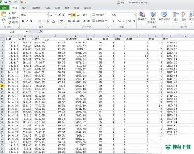Click the percent style icon

coord(119,21)
